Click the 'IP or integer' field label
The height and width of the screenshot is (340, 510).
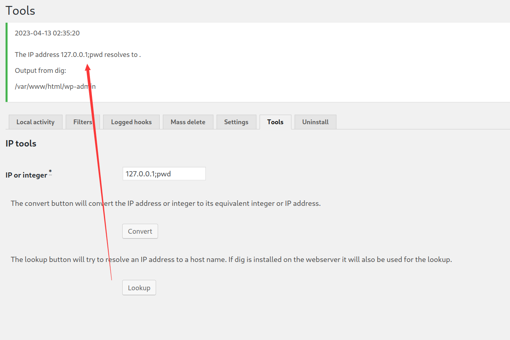pos(26,175)
